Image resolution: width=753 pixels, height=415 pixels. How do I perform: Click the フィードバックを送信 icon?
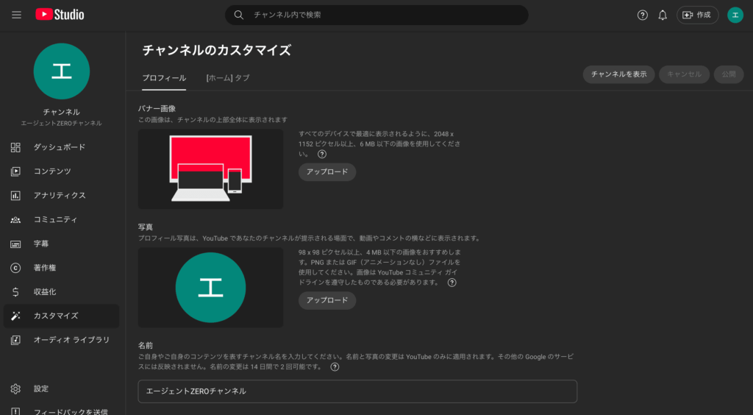[15, 411]
